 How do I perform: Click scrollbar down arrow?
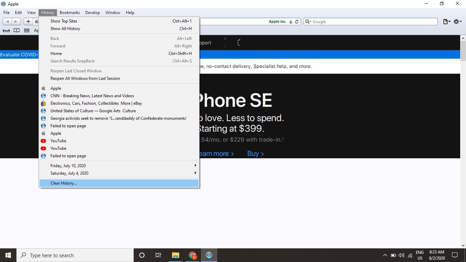click(x=463, y=245)
